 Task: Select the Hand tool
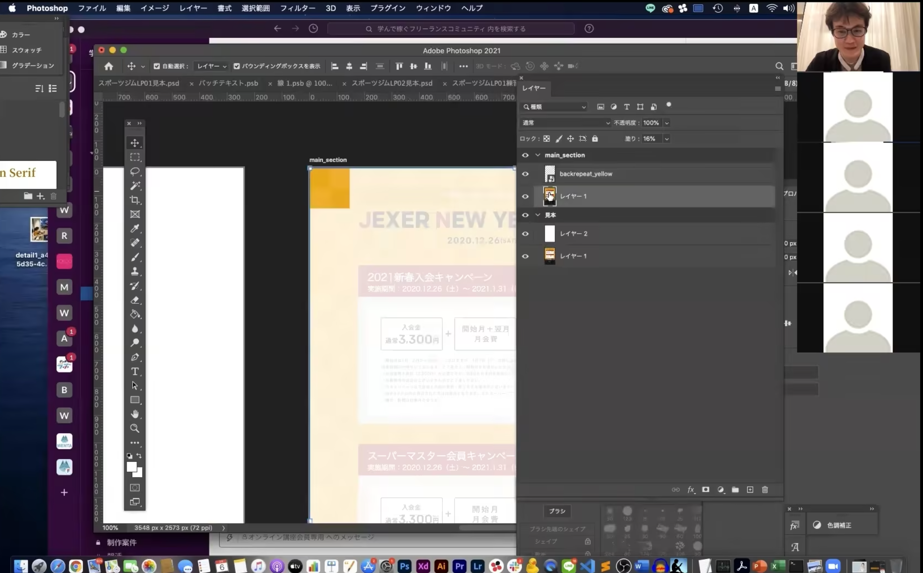click(135, 414)
